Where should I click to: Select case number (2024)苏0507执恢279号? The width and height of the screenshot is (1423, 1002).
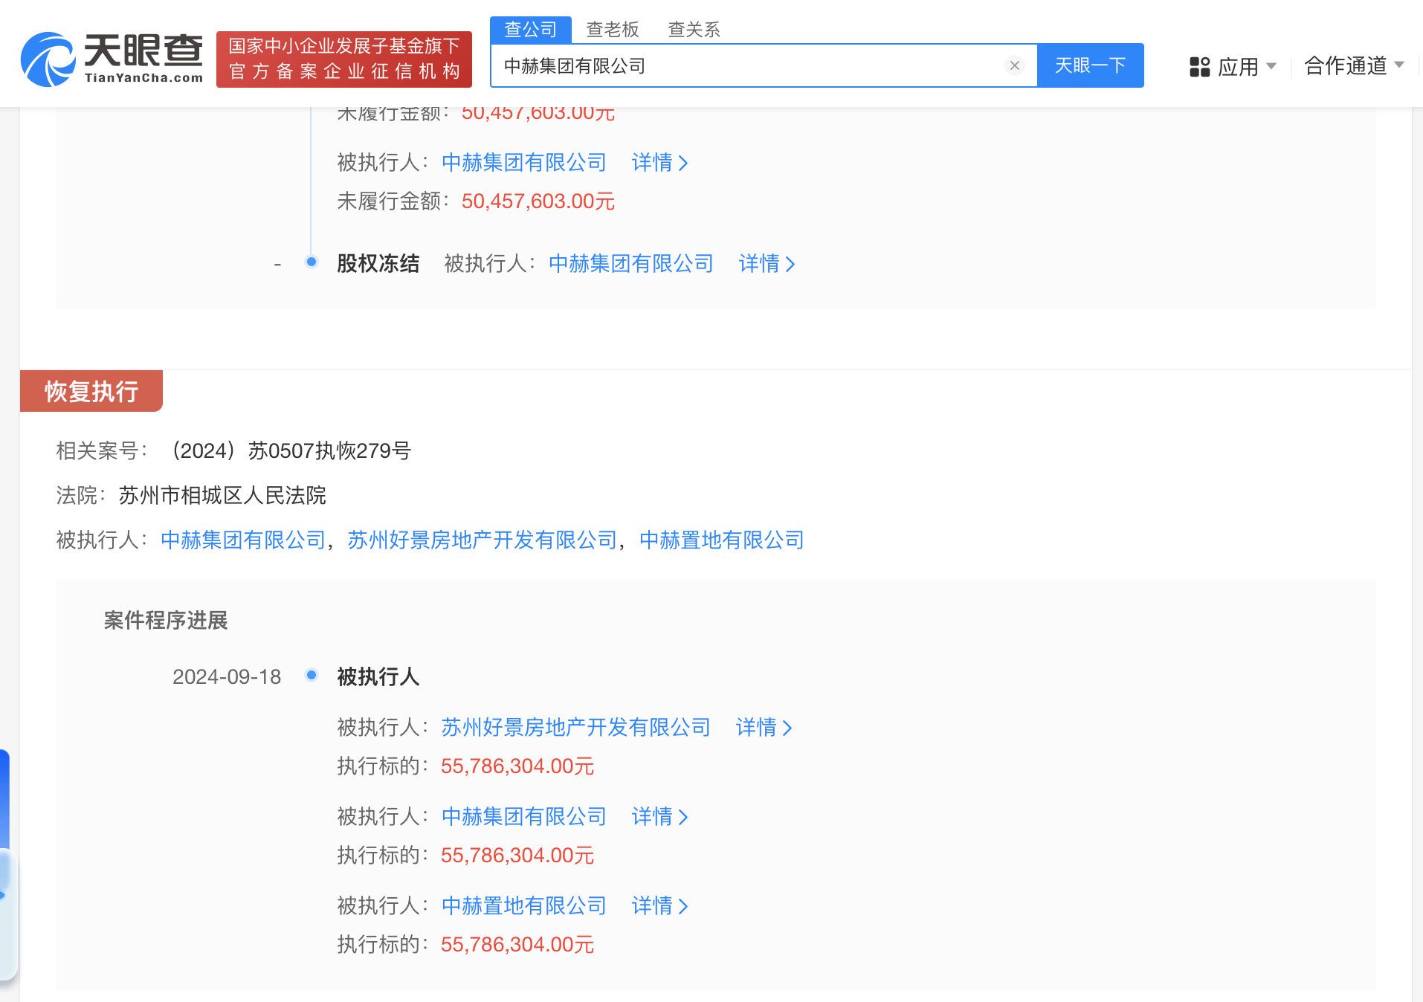pyautogui.click(x=289, y=450)
